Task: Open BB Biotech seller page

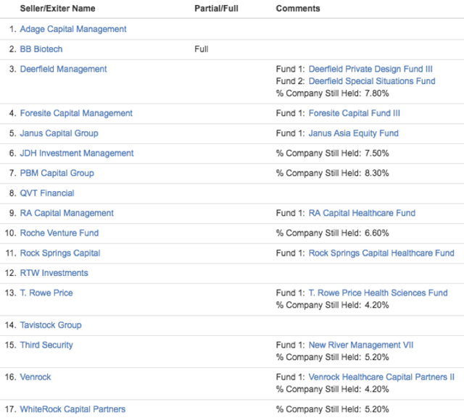Action: point(41,49)
